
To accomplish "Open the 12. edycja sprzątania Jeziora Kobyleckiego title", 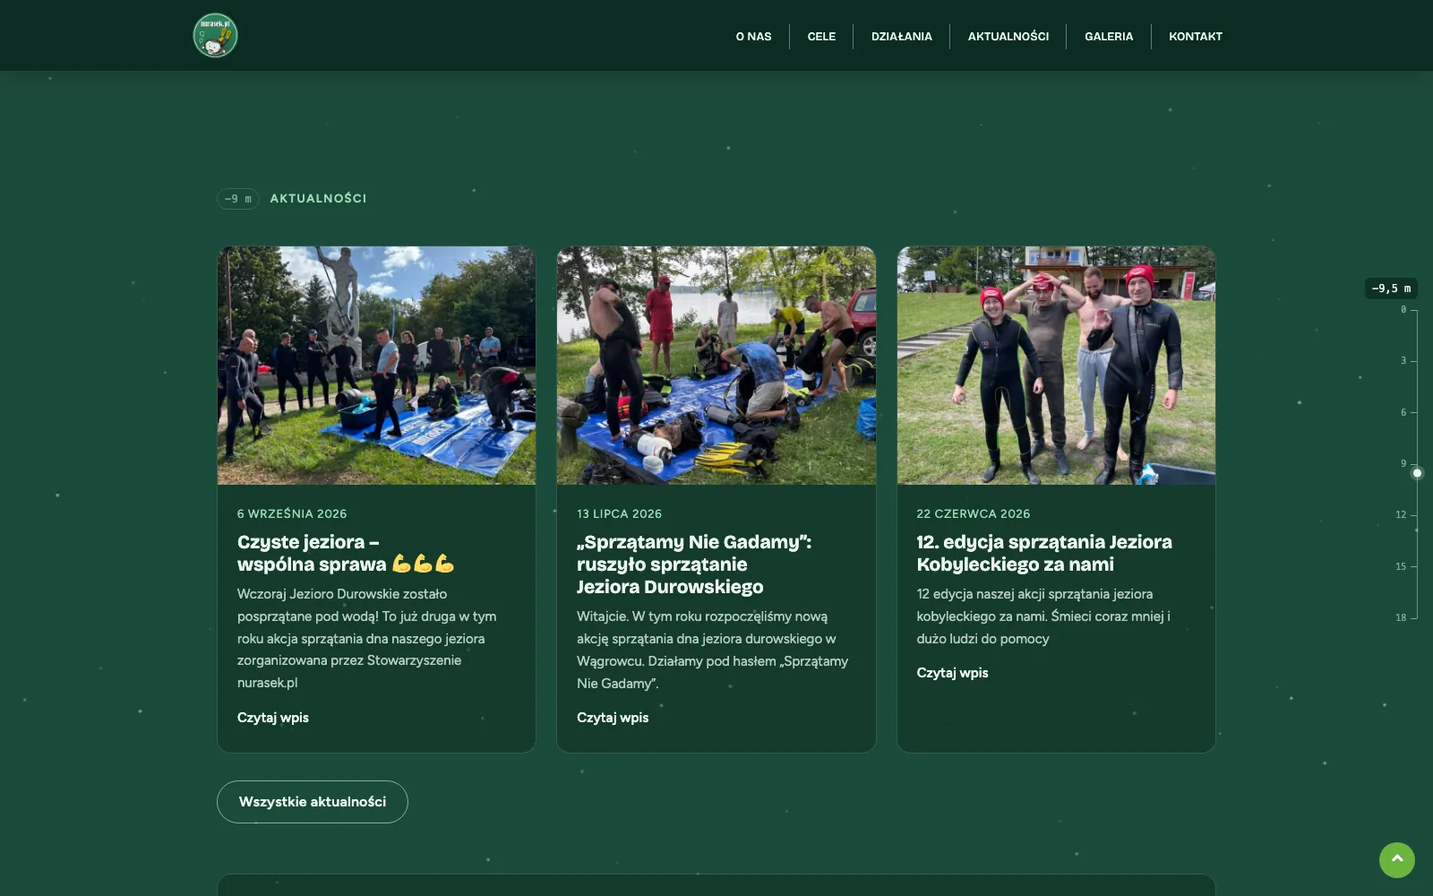I will [1044, 553].
